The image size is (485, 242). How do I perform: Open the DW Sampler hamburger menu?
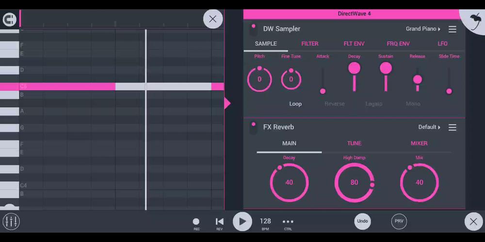click(452, 29)
